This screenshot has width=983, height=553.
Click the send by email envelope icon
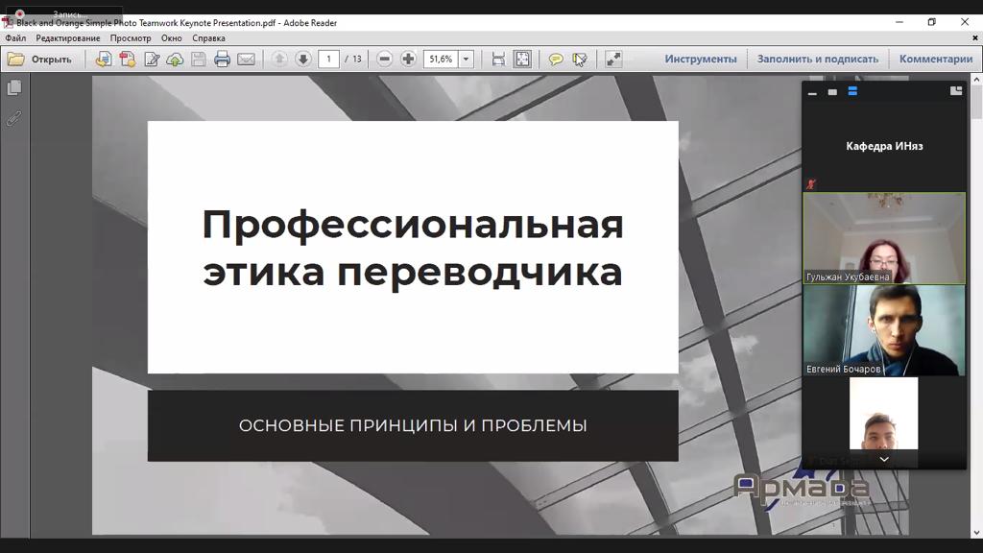(x=246, y=59)
